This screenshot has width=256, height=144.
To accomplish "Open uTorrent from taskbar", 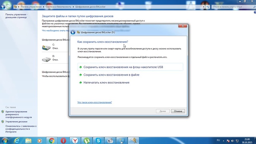I will click(87, 140).
